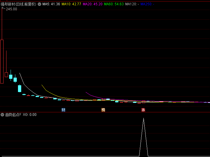
Task: Click the blue 财 financial marker icon
Action: tap(63, 110)
